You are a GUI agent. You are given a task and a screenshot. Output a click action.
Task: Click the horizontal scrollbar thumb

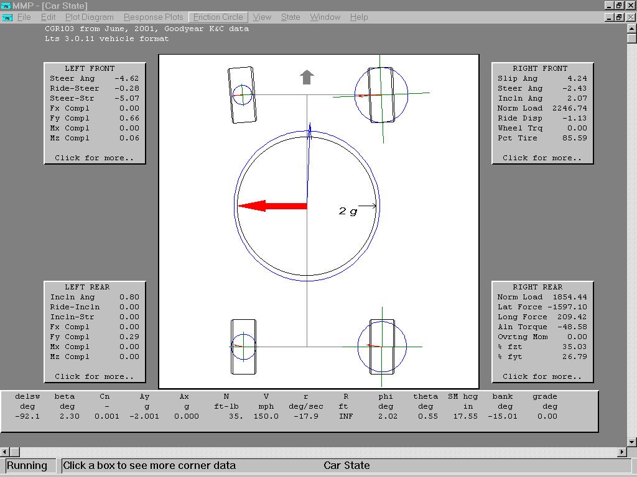[x=15, y=452]
